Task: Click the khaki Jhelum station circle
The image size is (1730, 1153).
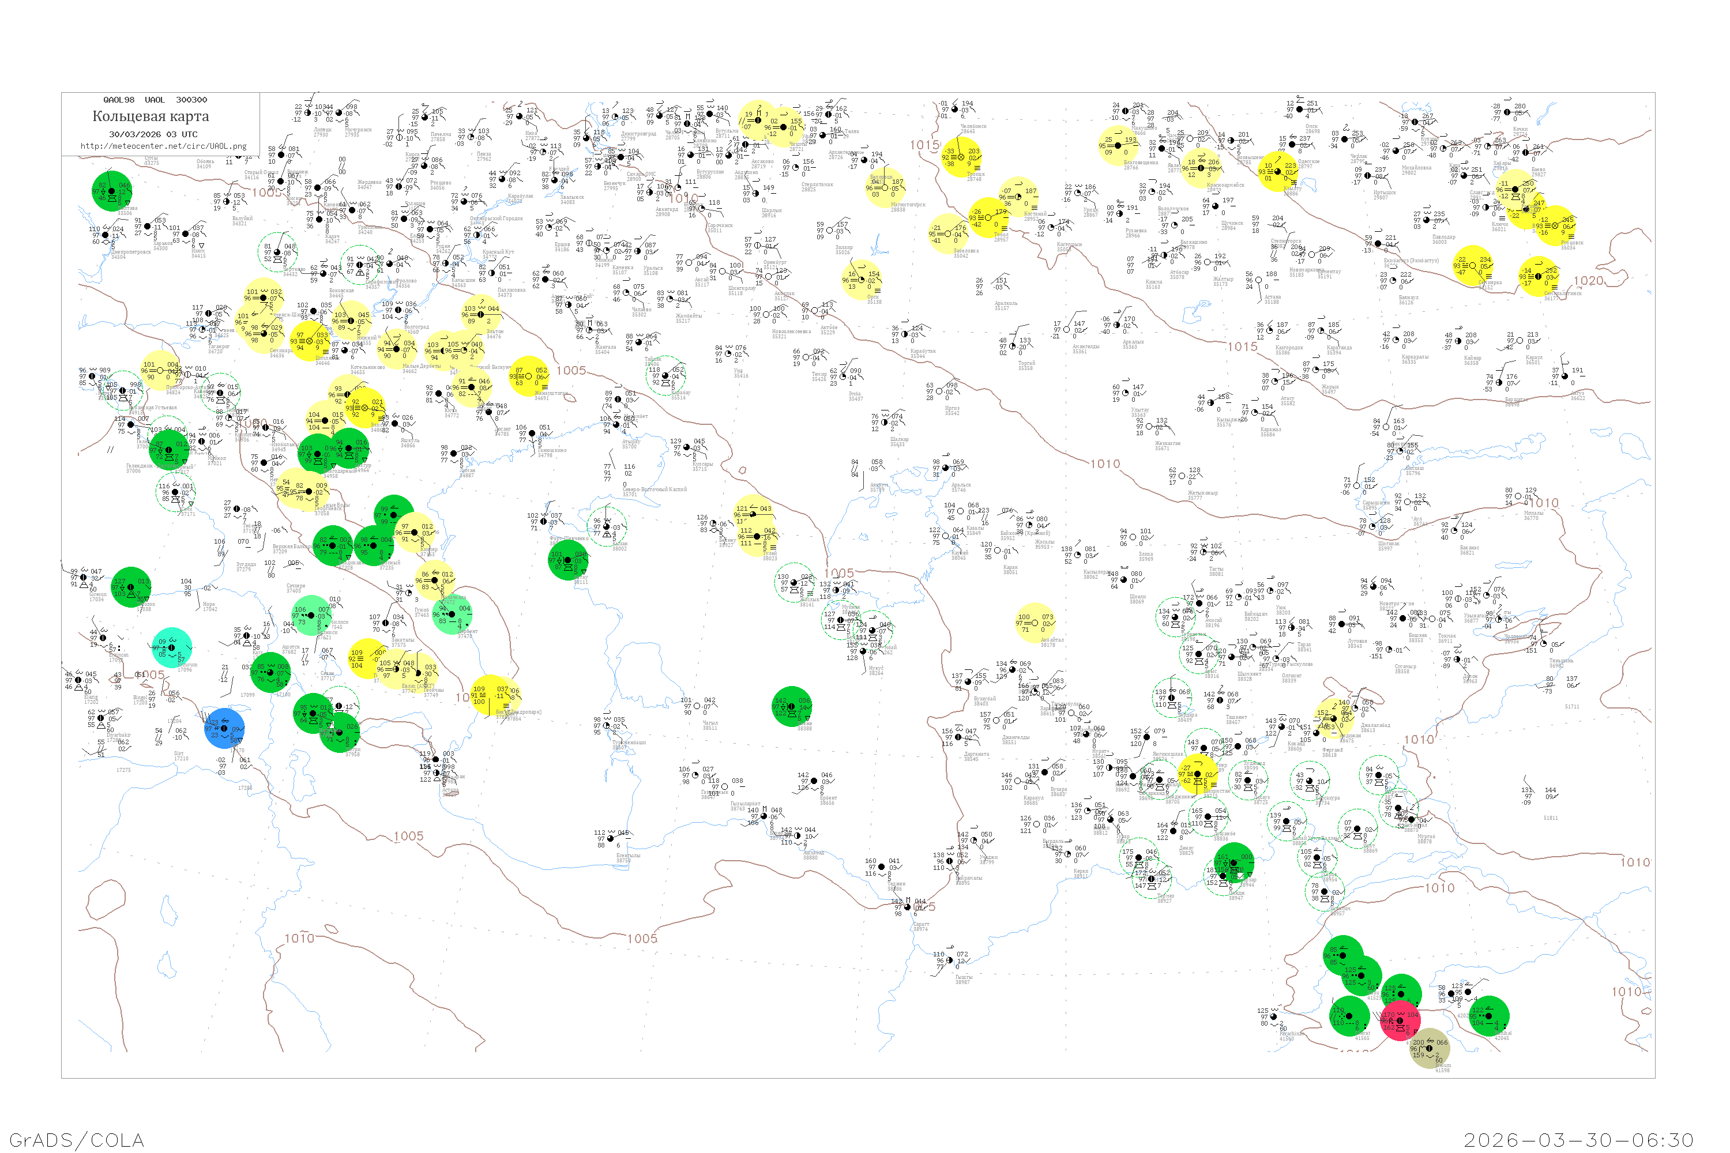Action: tap(1429, 1048)
